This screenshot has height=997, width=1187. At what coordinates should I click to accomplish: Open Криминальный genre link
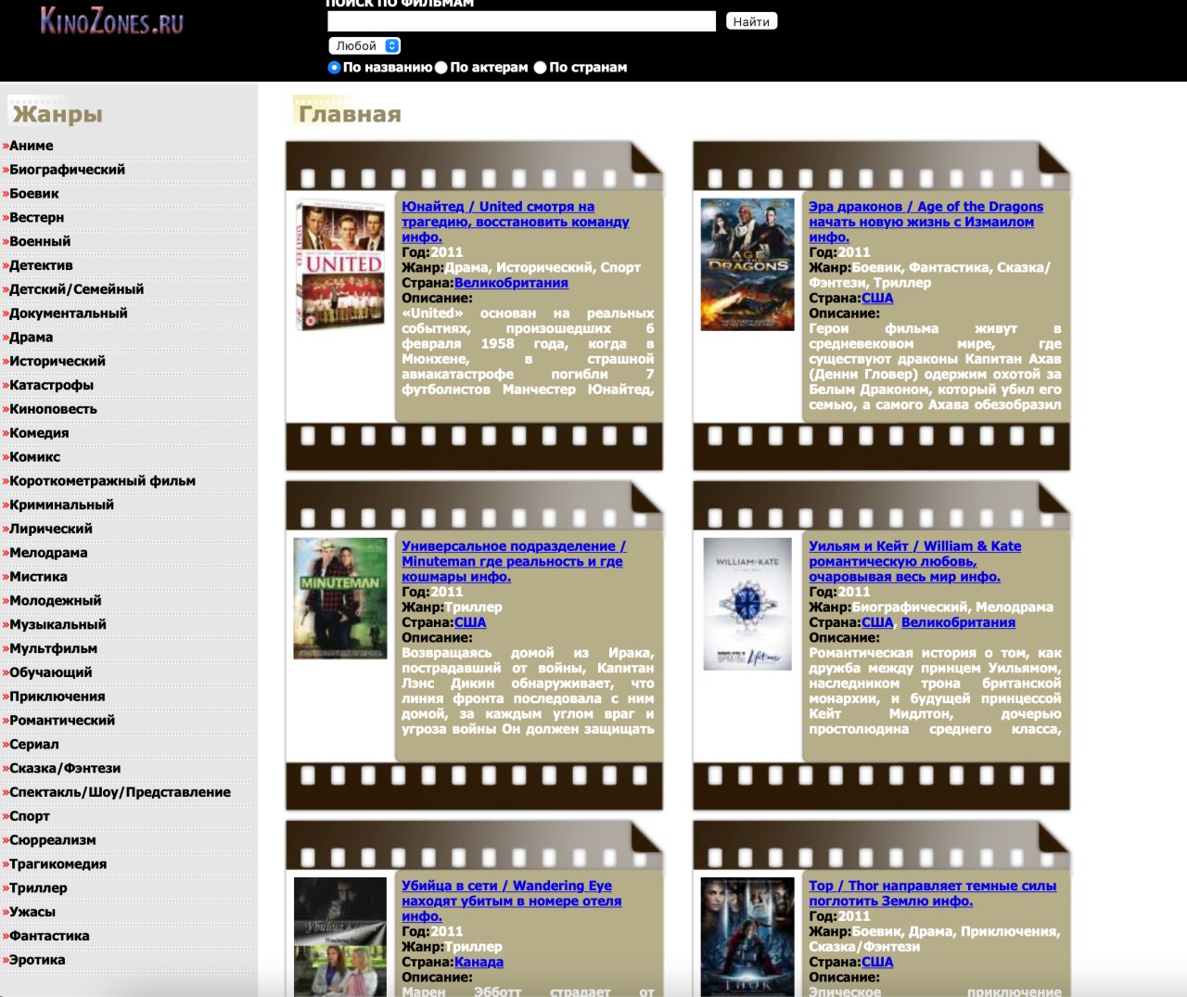pos(62,505)
